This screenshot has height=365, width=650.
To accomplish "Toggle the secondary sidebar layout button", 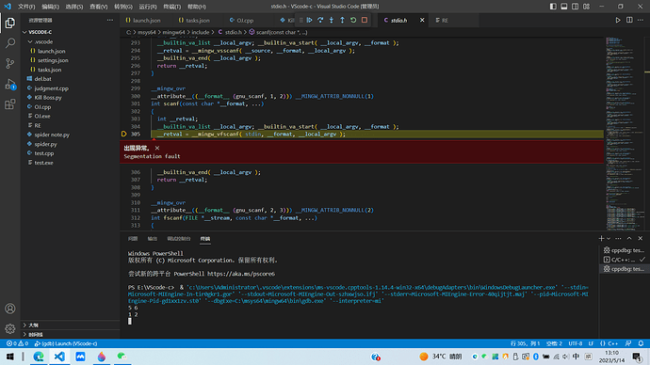I will (x=576, y=7).
